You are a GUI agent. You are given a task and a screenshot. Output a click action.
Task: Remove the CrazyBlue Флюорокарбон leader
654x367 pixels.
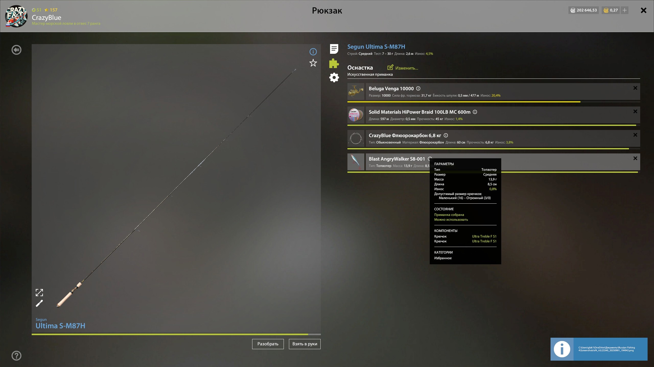(x=635, y=135)
